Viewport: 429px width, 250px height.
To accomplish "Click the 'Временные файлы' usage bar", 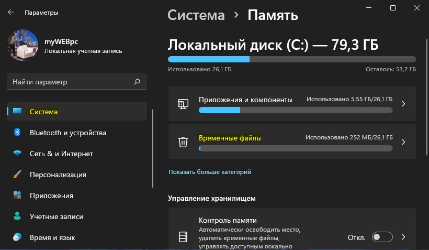I will coord(296,148).
